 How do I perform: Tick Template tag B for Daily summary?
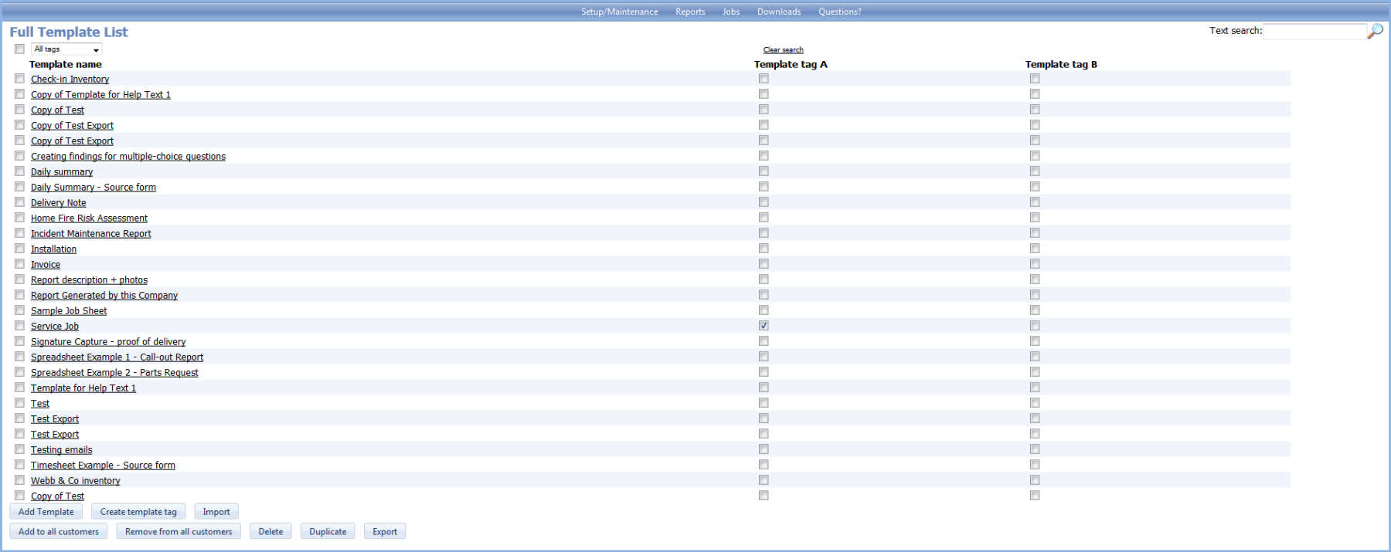pyautogui.click(x=1035, y=171)
